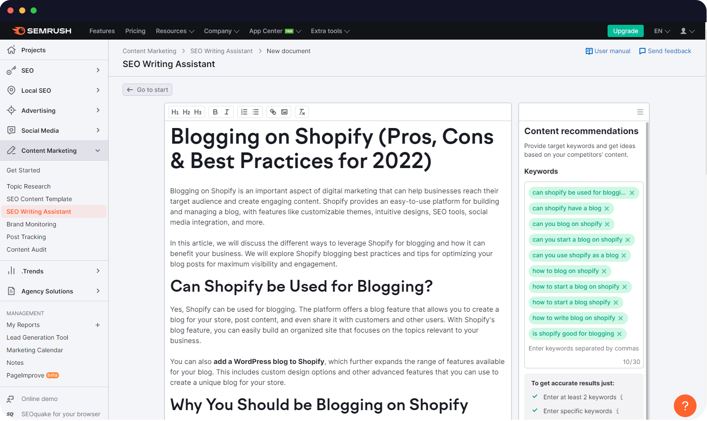The image size is (707, 421).
Task: Click the keywords input field
Action: click(x=584, y=348)
